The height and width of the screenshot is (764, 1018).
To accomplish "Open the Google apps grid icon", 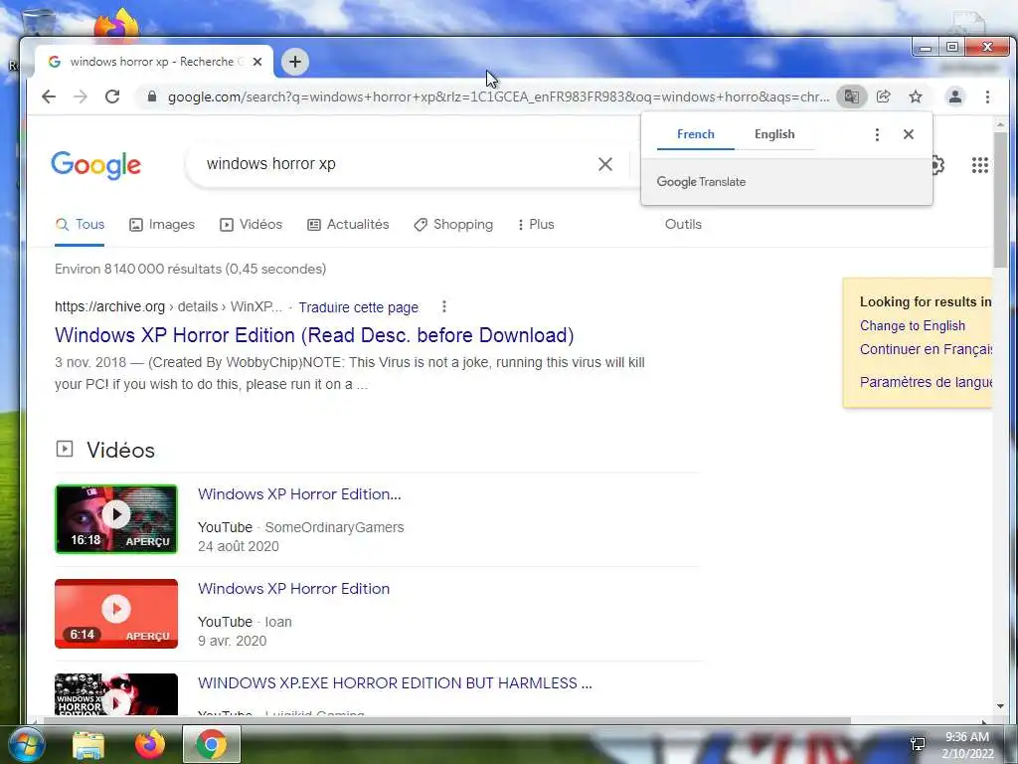I will pyautogui.click(x=979, y=165).
